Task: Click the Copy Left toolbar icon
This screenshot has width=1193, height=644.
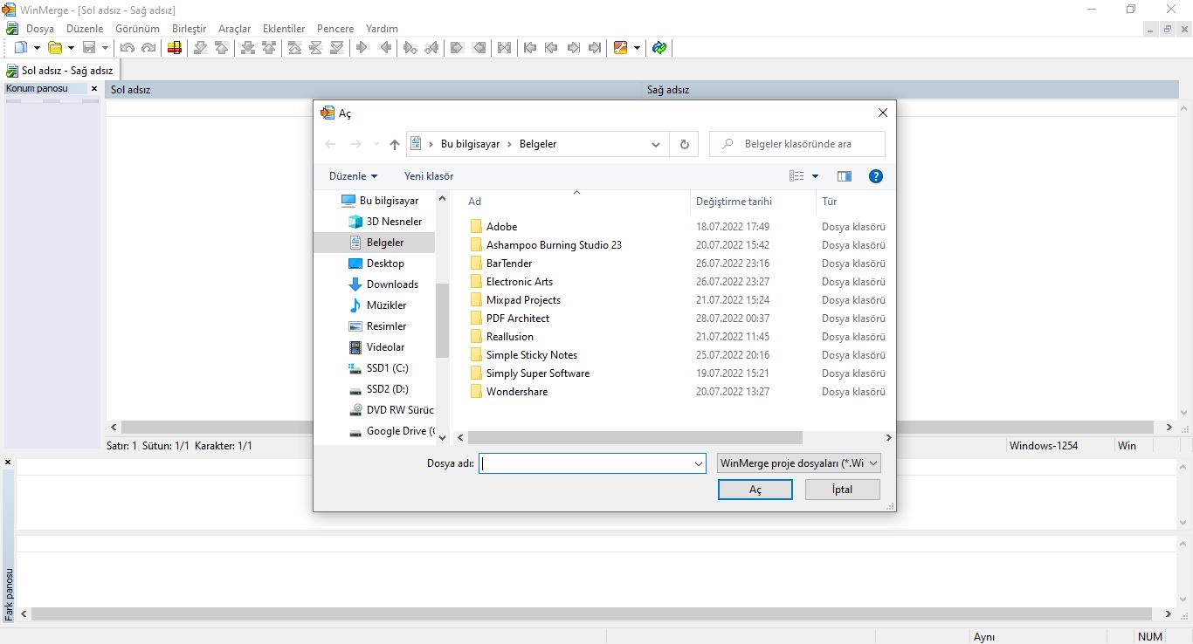Action: click(384, 47)
